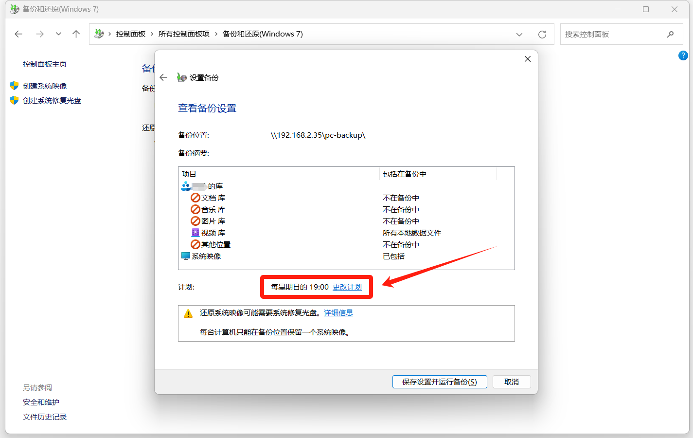Expand chevron after 控制面板 breadcrumb
Screen dimensions: 693x438
click(152, 34)
